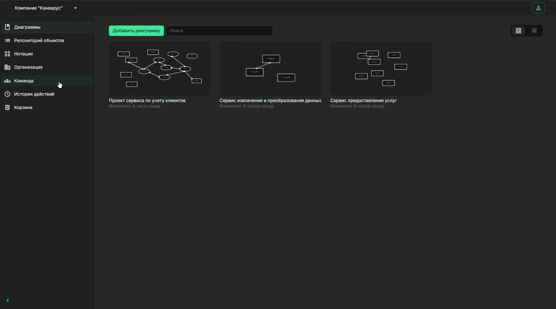Collapse the sidebar with the chevron
Image resolution: width=556 pixels, height=309 pixels.
[8, 300]
